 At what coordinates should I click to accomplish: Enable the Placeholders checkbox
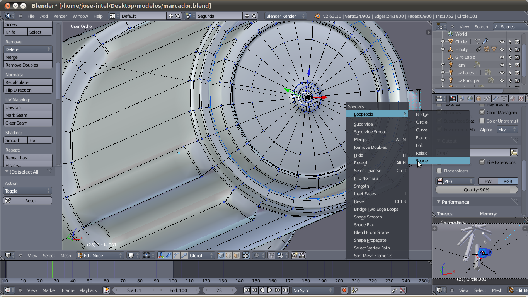(x=439, y=171)
